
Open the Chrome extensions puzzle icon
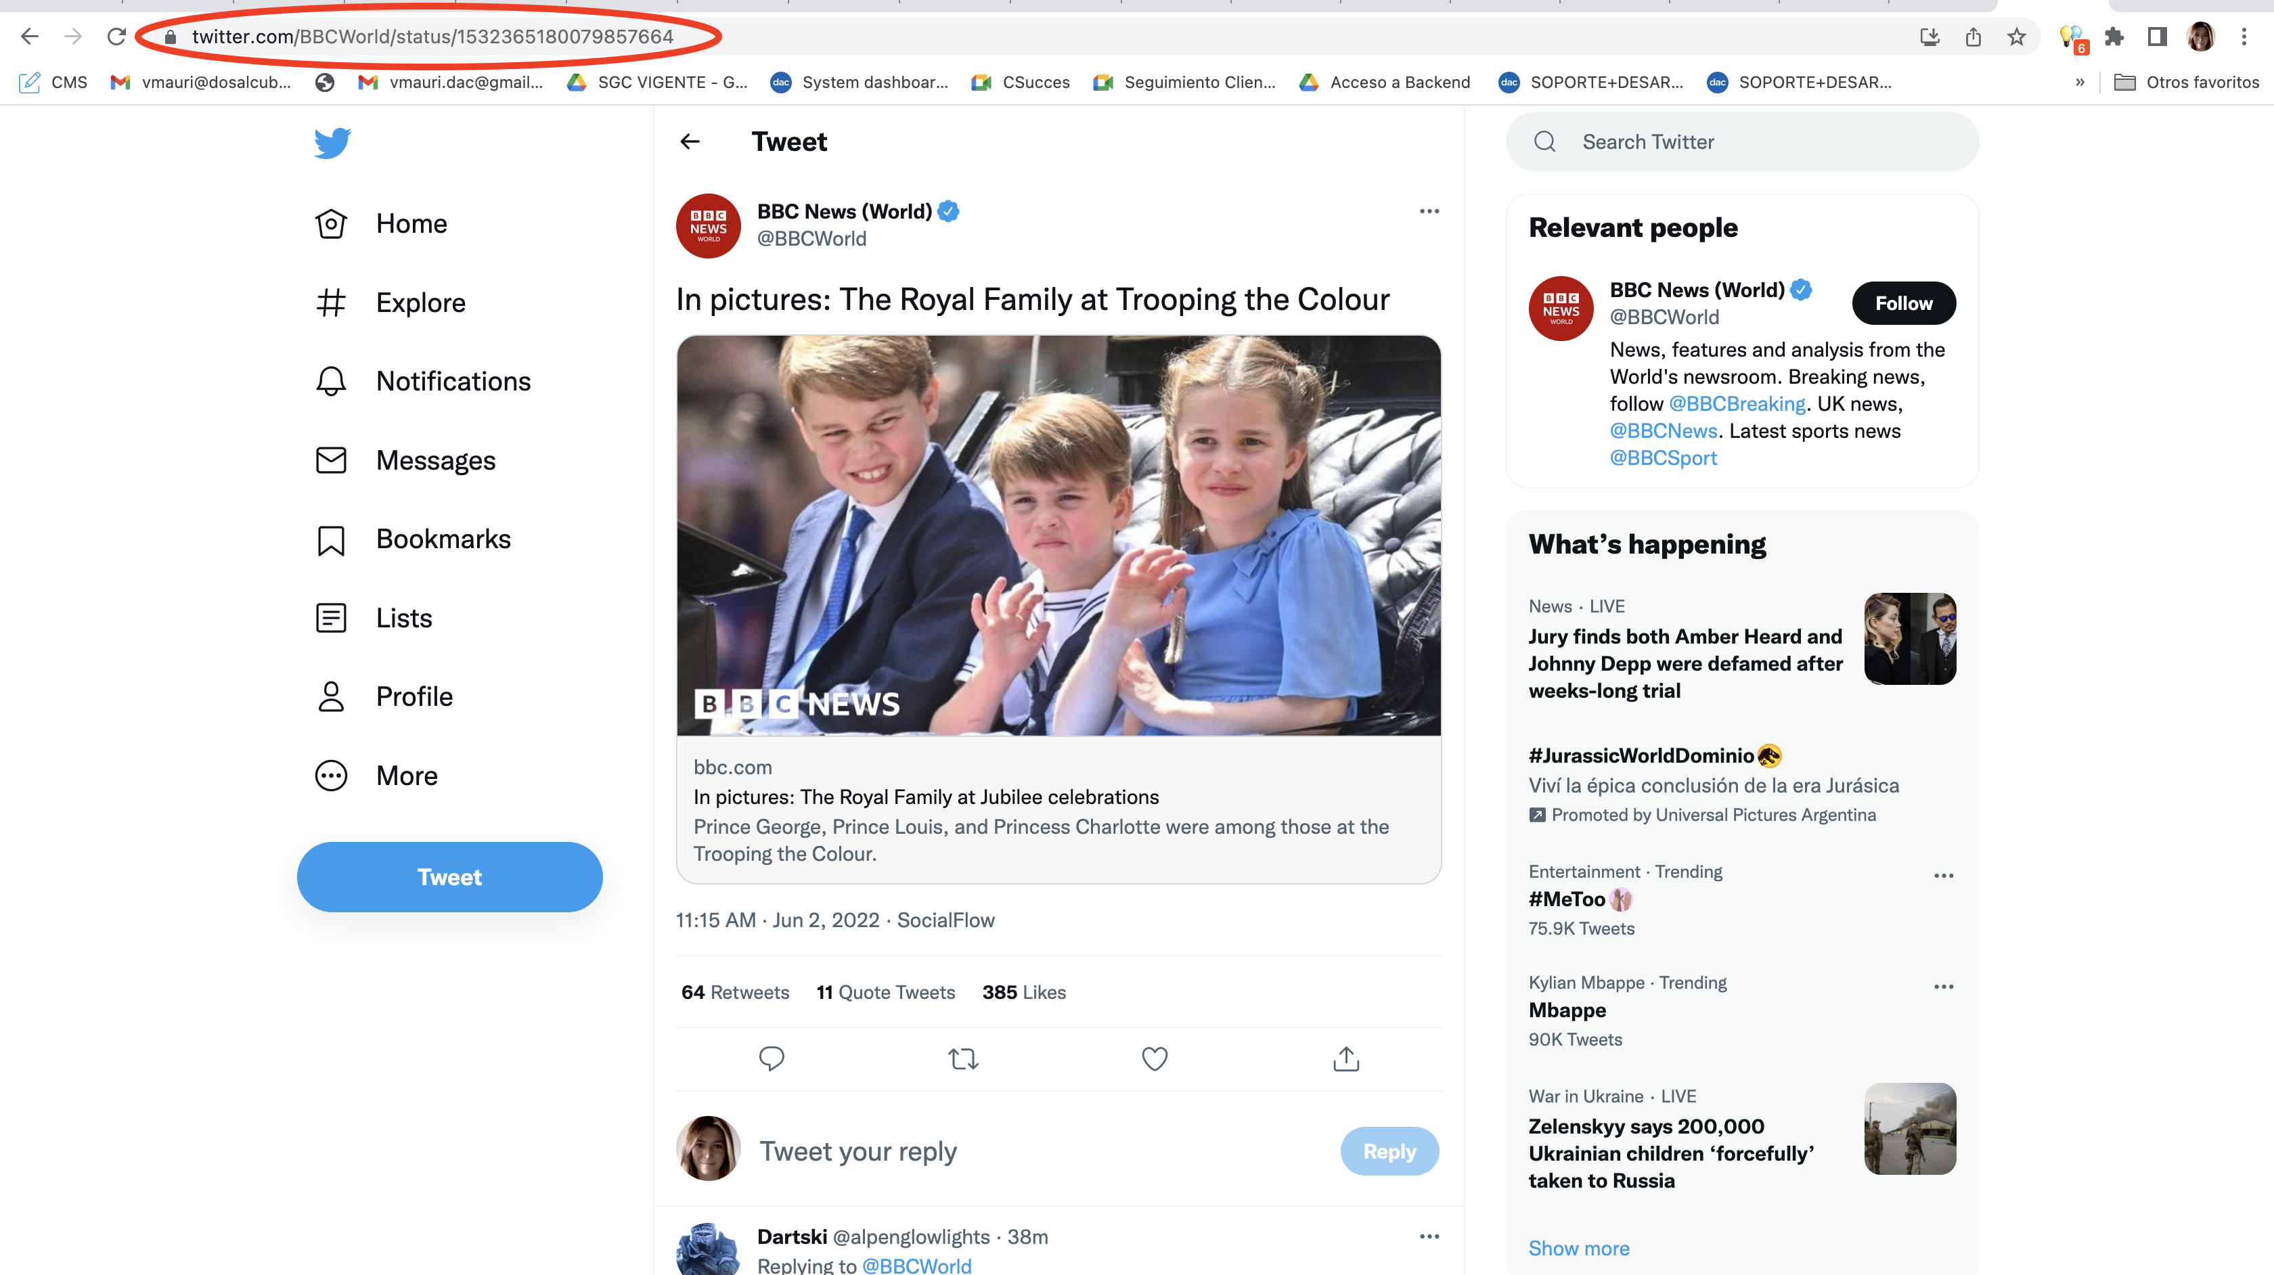2114,37
